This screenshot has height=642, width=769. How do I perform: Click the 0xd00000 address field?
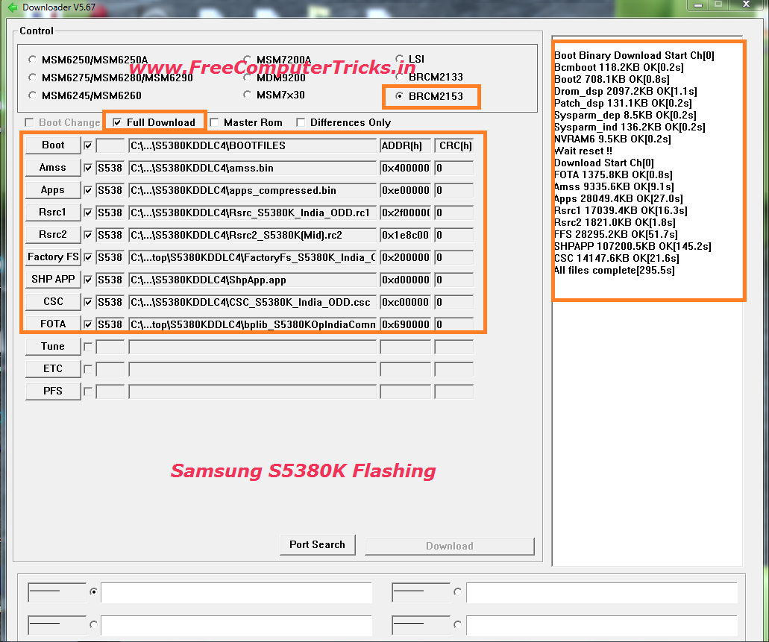[405, 280]
